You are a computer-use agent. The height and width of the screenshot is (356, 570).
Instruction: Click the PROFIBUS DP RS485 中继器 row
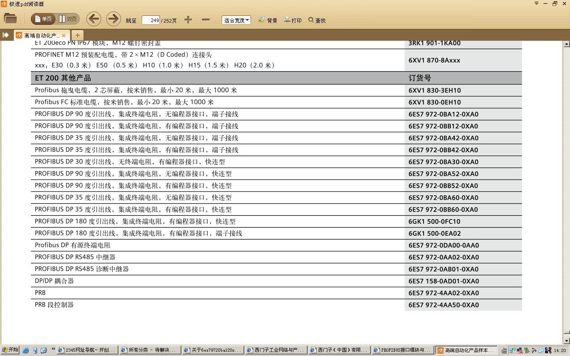(x=75, y=257)
